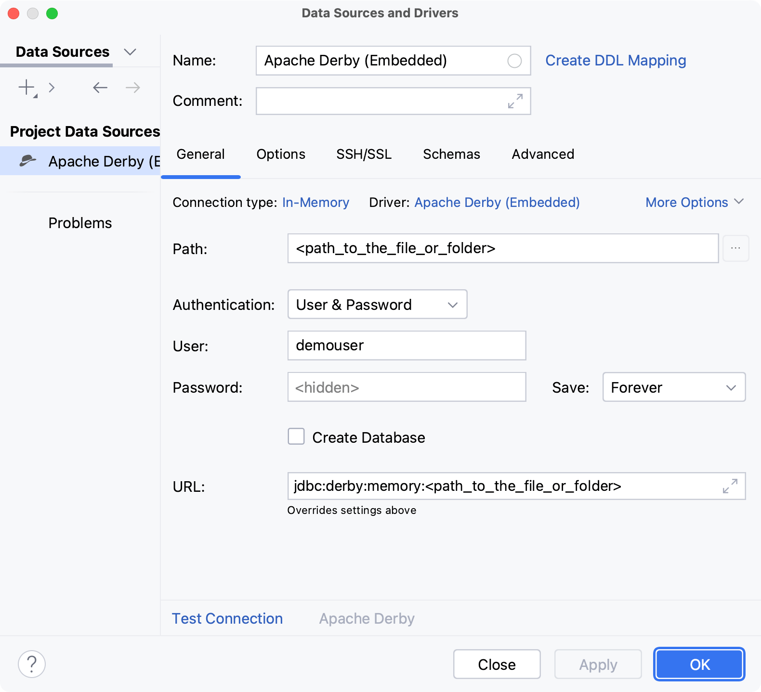
Task: Click the color circle in Name field
Action: tap(514, 61)
